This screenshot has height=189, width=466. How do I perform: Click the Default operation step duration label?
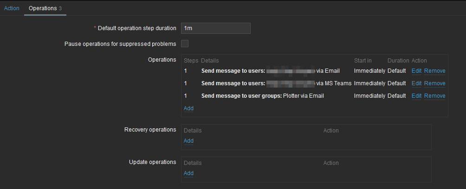[x=137, y=28]
